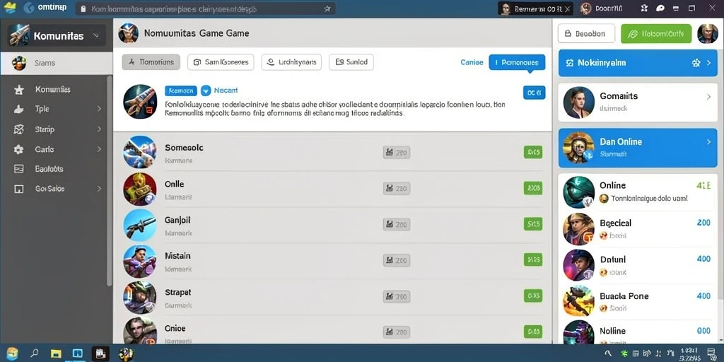Click the counter badge in Somesolc row
724x362 pixels.
coord(396,152)
